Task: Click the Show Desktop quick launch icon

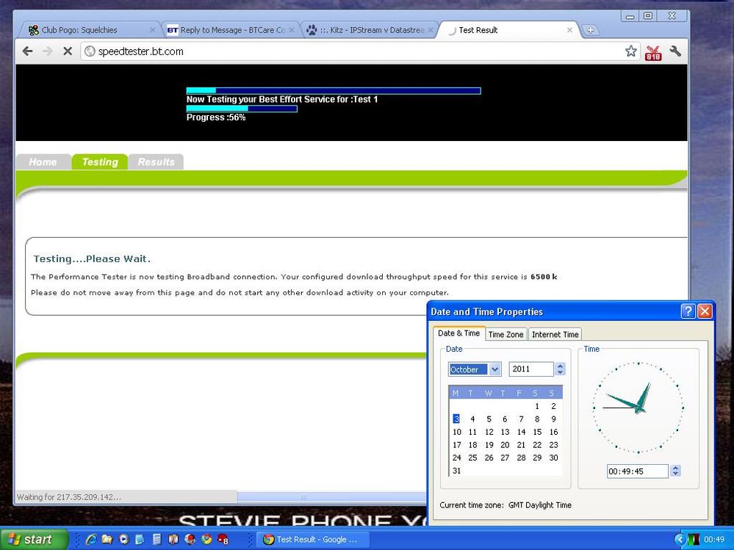Action: tap(140, 539)
